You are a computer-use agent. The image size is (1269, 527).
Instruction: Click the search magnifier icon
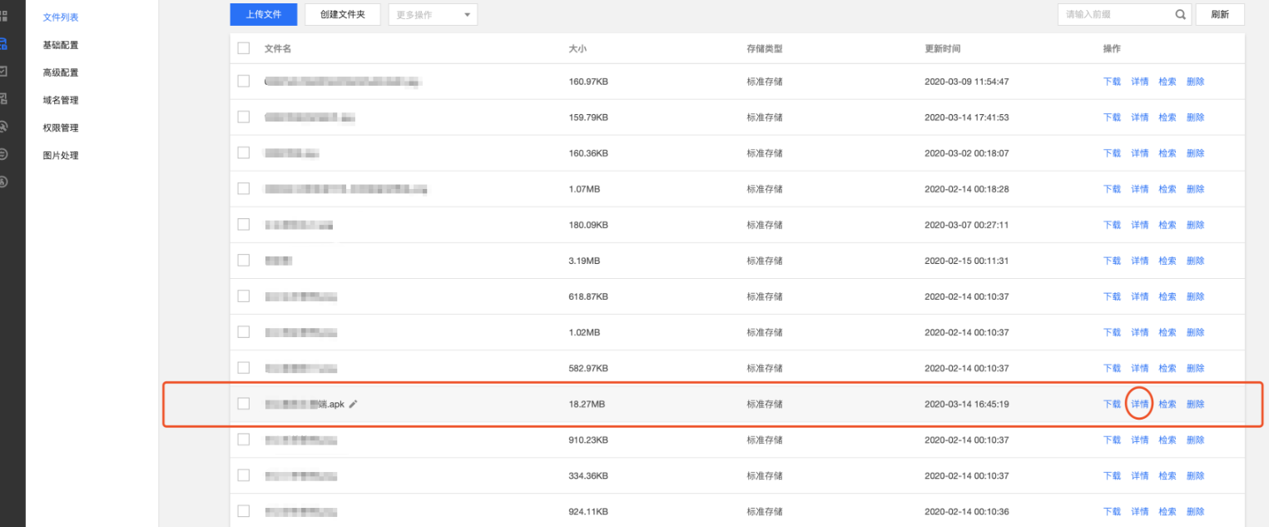pyautogui.click(x=1180, y=14)
